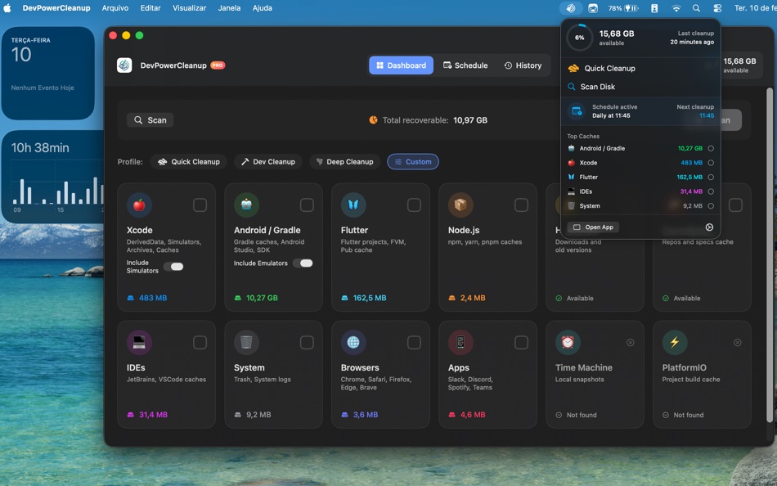The image size is (777, 486).
Task: Click the Apps phone card icon
Action: point(460,342)
